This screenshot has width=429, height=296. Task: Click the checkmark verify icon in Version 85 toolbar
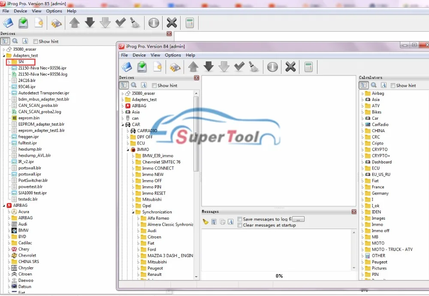point(121,23)
